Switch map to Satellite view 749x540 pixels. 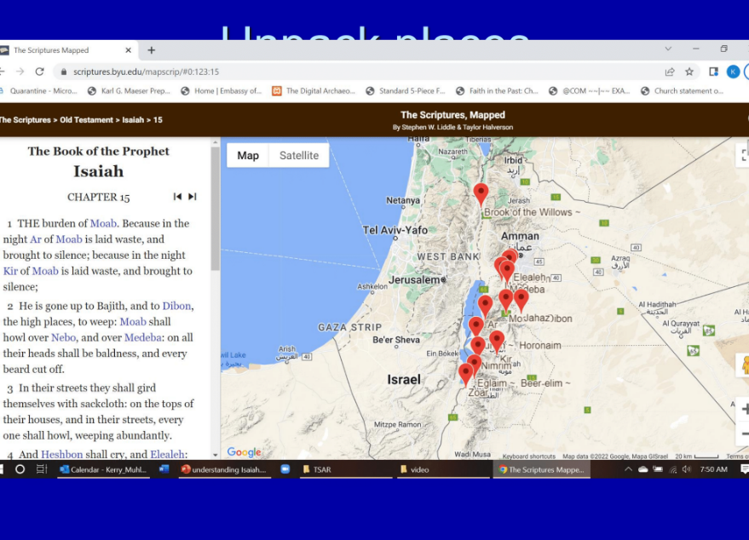click(299, 156)
